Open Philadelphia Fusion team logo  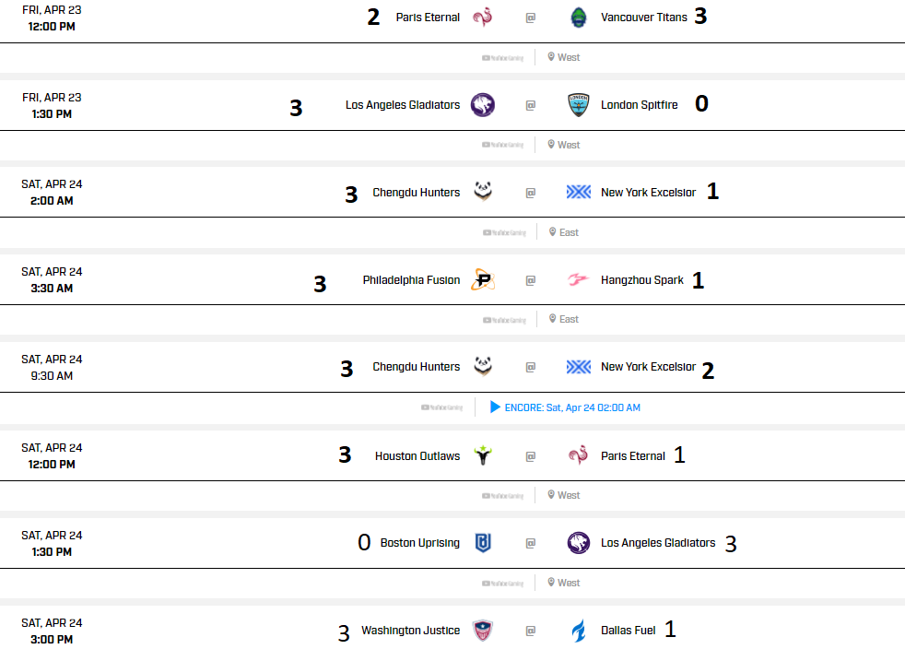tap(483, 280)
